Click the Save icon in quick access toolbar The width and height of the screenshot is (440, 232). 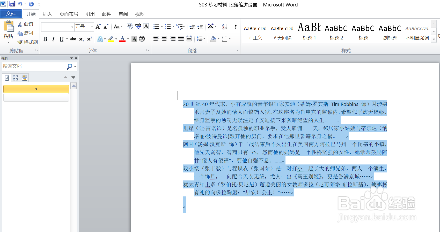click(12, 4)
